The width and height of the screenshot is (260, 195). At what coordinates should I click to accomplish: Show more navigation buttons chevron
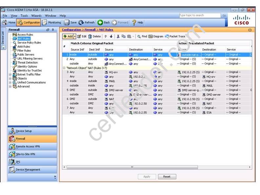click(x=55, y=177)
